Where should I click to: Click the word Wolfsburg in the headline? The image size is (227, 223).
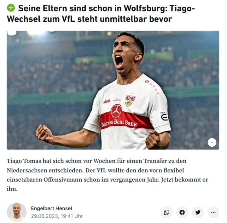pyautogui.click(x=145, y=8)
